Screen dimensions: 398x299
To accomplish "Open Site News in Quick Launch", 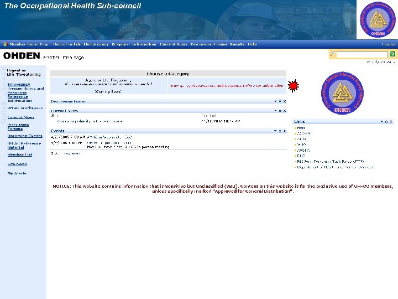I will [17, 164].
